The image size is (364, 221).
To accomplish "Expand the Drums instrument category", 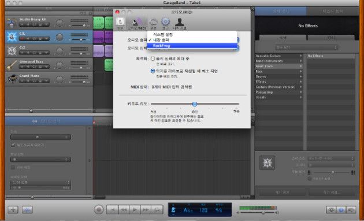I will click(x=279, y=76).
